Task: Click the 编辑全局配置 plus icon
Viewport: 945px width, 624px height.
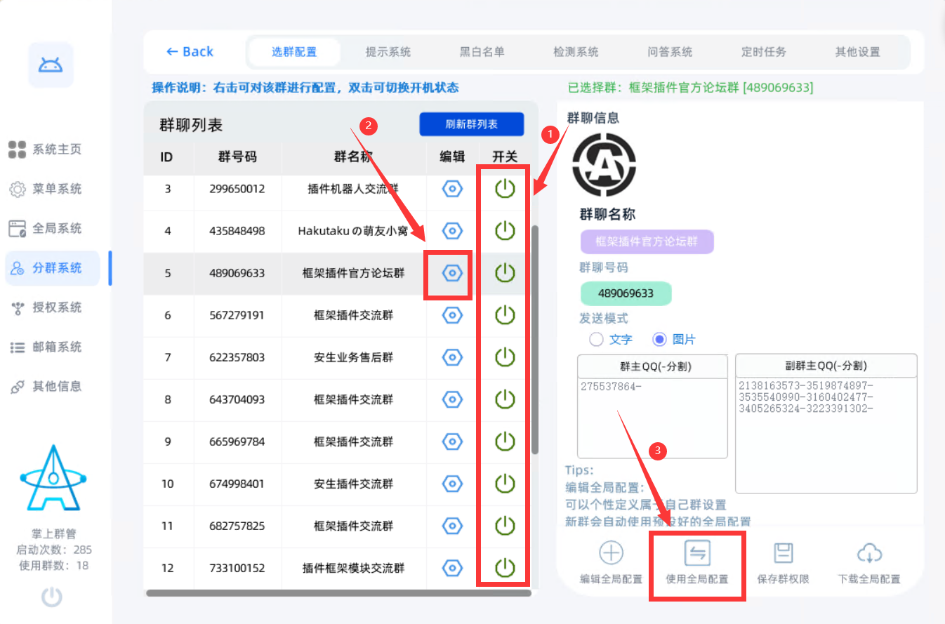Action: click(x=611, y=553)
